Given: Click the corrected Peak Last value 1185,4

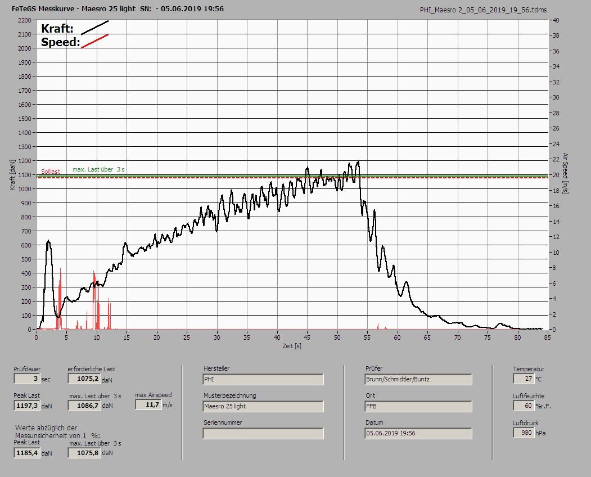Looking at the screenshot, I should [x=27, y=453].
